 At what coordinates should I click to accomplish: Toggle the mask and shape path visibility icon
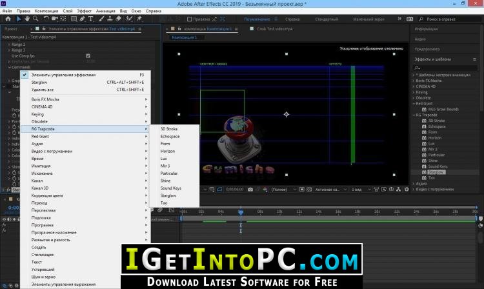(219, 190)
